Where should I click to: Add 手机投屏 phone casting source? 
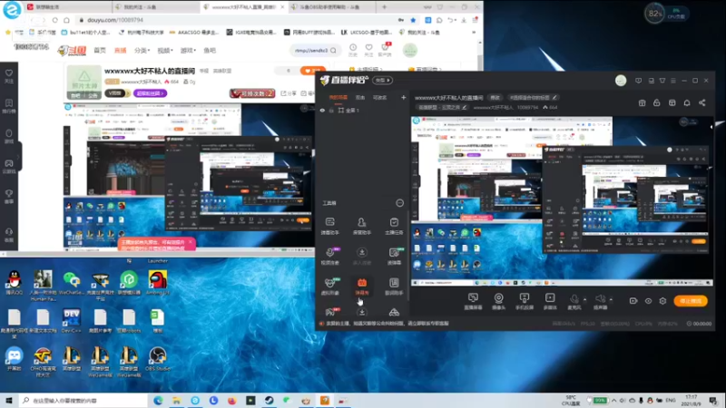pos(525,301)
